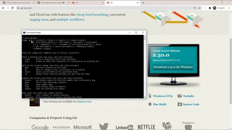This screenshot has width=232, height=130.
Task: Click the 2.30.0 version number
Action: tap(161, 55)
